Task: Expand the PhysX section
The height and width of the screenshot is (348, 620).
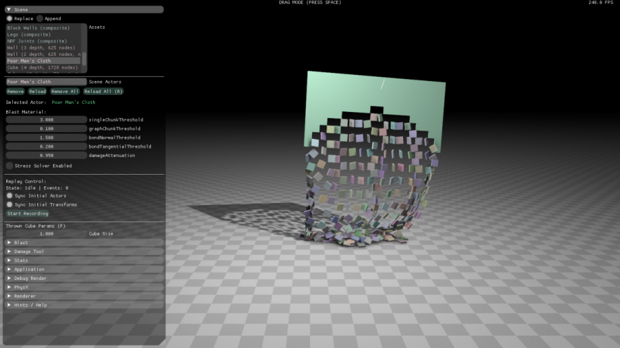Action: click(x=84, y=287)
